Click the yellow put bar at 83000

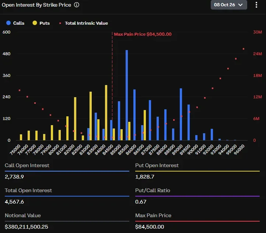point(91,116)
